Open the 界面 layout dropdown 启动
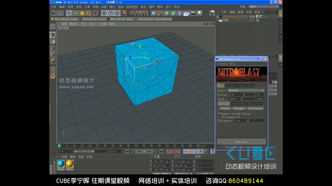Image resolution: width=332 pixels, height=186 pixels. click(264, 7)
